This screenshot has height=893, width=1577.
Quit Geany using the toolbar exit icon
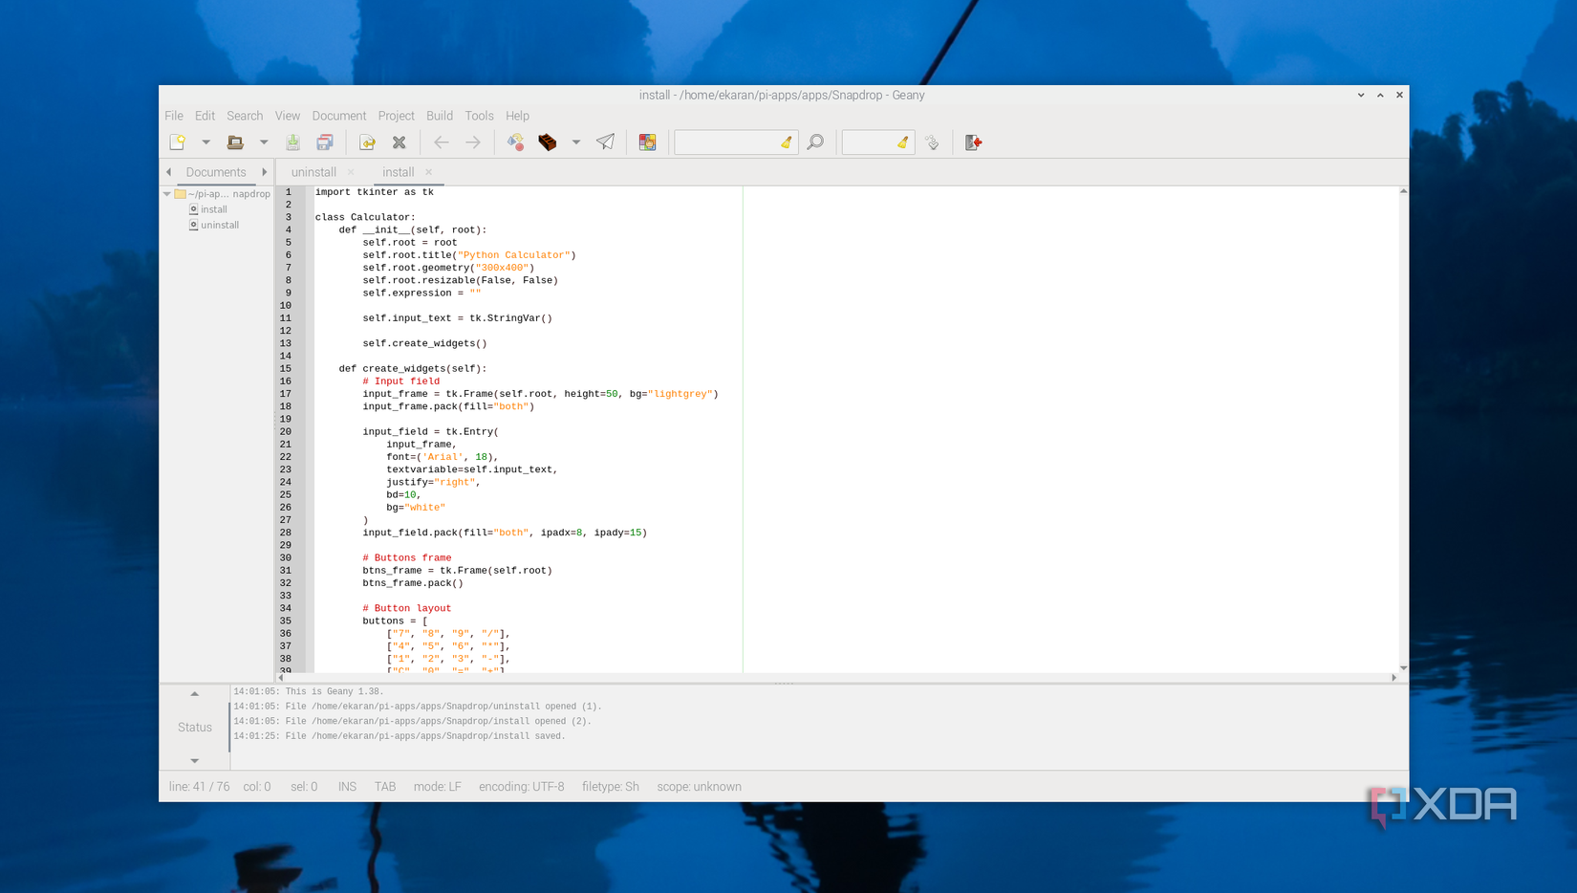(973, 142)
